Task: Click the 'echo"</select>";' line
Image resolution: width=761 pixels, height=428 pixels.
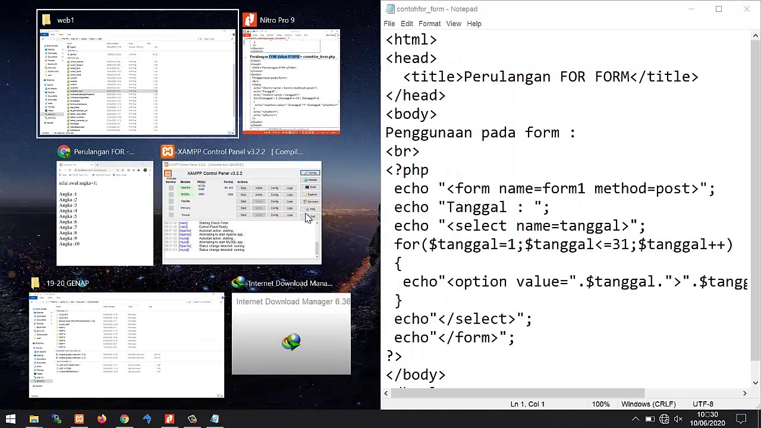Action: (463, 319)
